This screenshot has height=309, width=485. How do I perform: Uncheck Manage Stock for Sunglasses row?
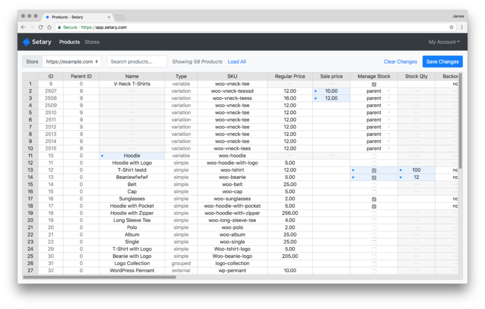[x=374, y=199]
